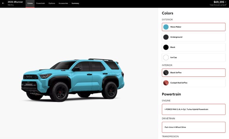
Task: Open the Colors tab
Action: (x=30, y=3)
